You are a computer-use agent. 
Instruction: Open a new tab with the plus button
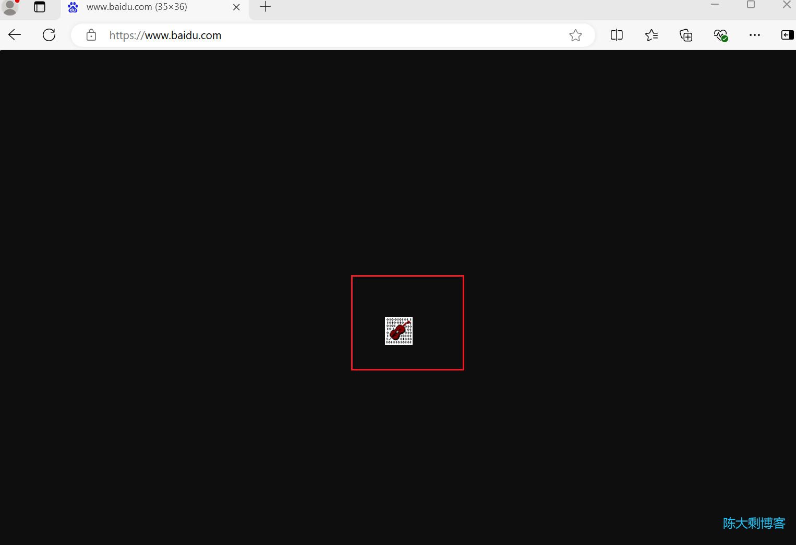pyautogui.click(x=266, y=7)
